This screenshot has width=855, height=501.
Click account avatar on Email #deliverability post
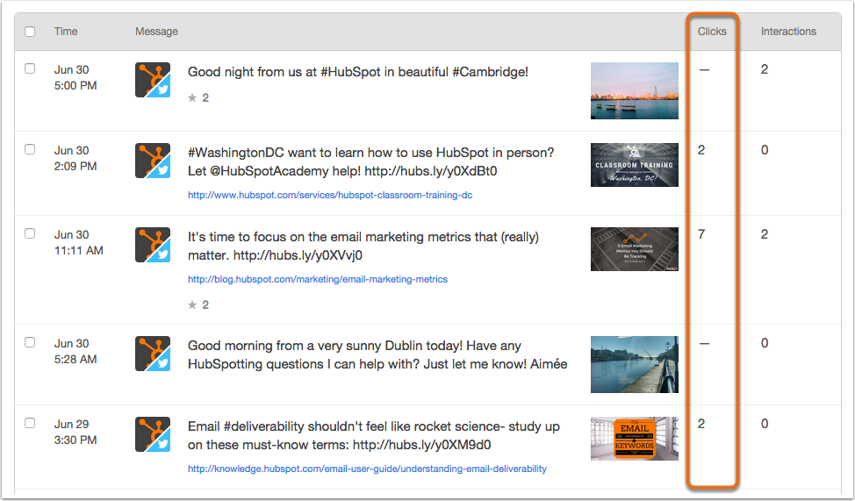(x=153, y=434)
